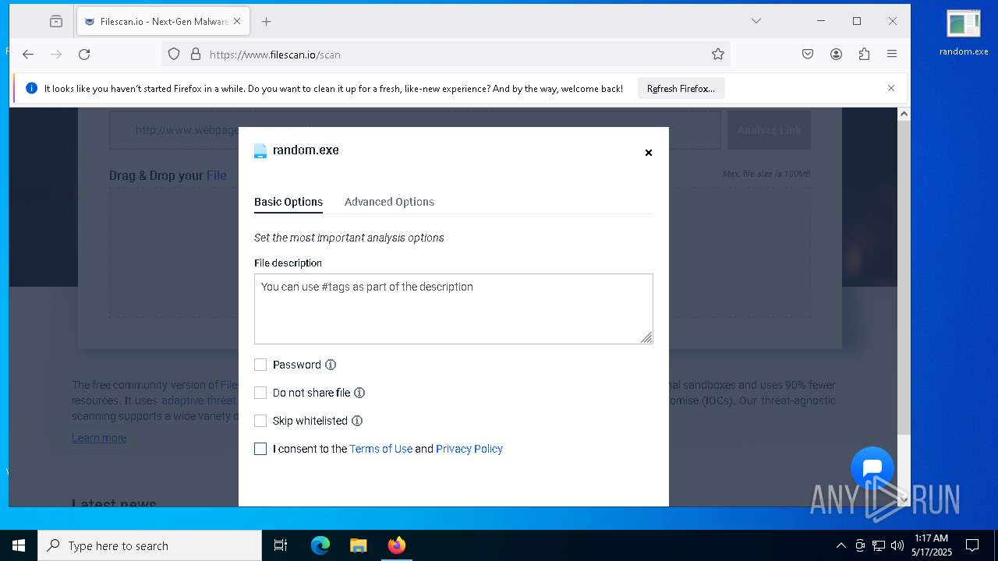Click the site security padlock icon
The image size is (998, 561).
(x=196, y=54)
